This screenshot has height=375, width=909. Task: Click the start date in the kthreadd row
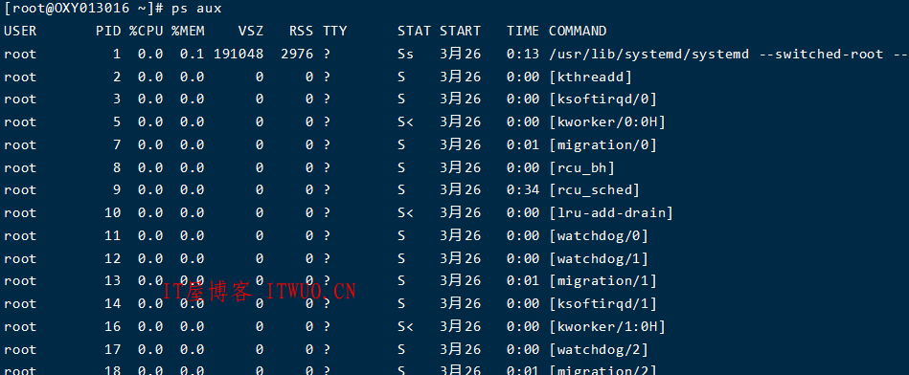[461, 77]
